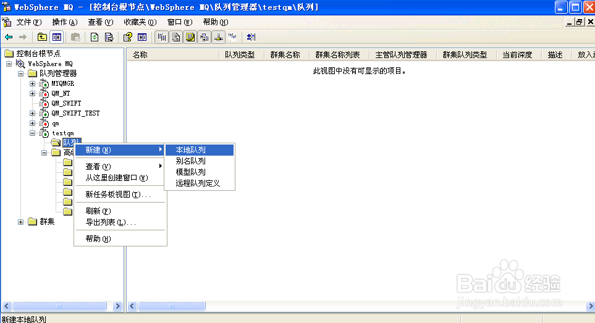Select 别名队列 in the submenu
This screenshot has height=323, width=595.
[200, 161]
